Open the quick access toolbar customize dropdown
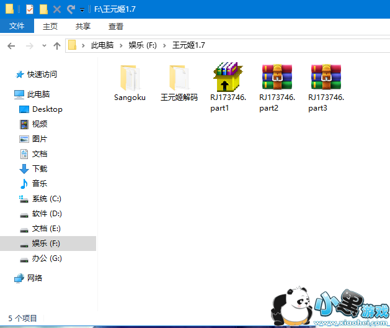Image resolution: width=390 pixels, height=328 pixels. click(x=82, y=10)
